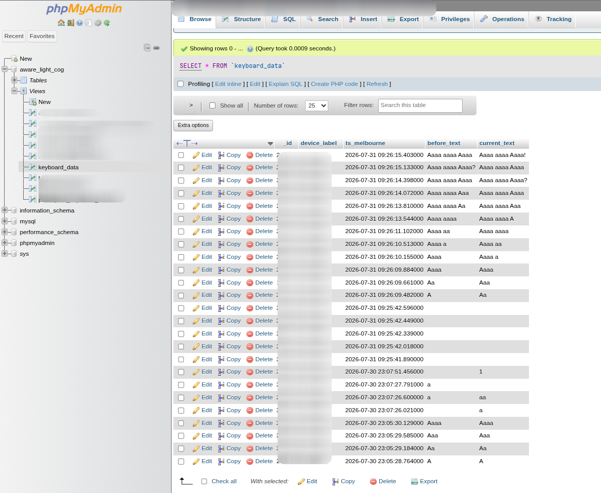Open the Operations tab
The height and width of the screenshot is (493, 601).
pos(502,19)
